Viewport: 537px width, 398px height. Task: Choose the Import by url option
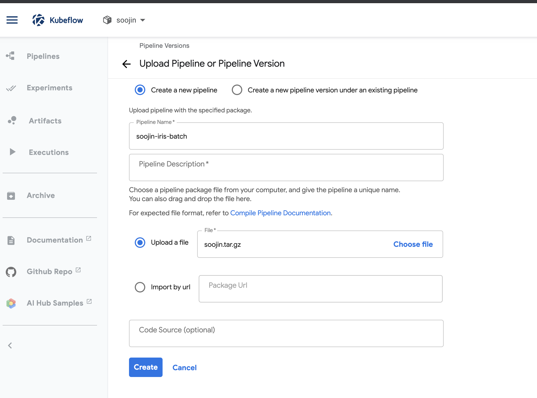[140, 287]
